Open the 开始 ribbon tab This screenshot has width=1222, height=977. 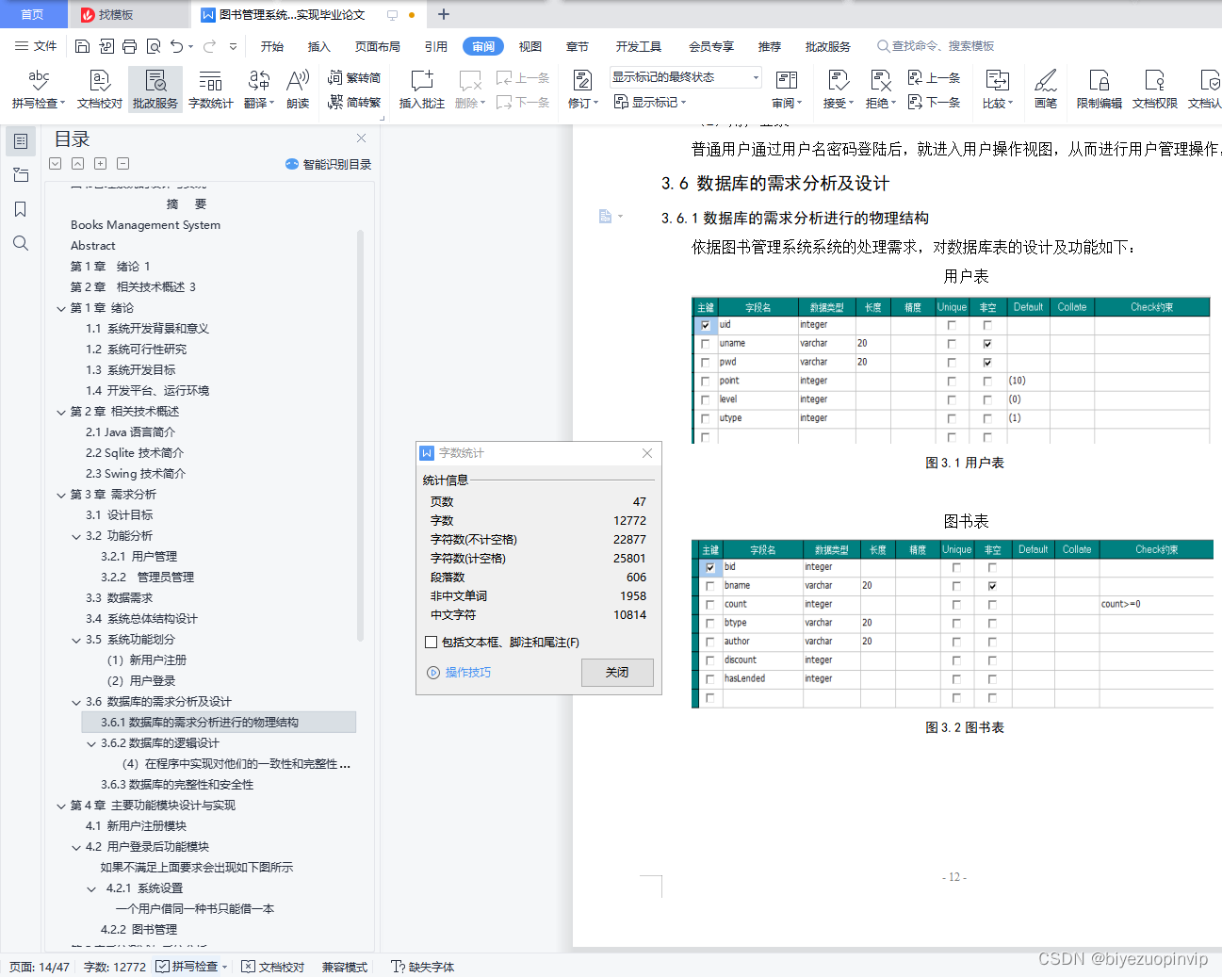[x=272, y=46]
